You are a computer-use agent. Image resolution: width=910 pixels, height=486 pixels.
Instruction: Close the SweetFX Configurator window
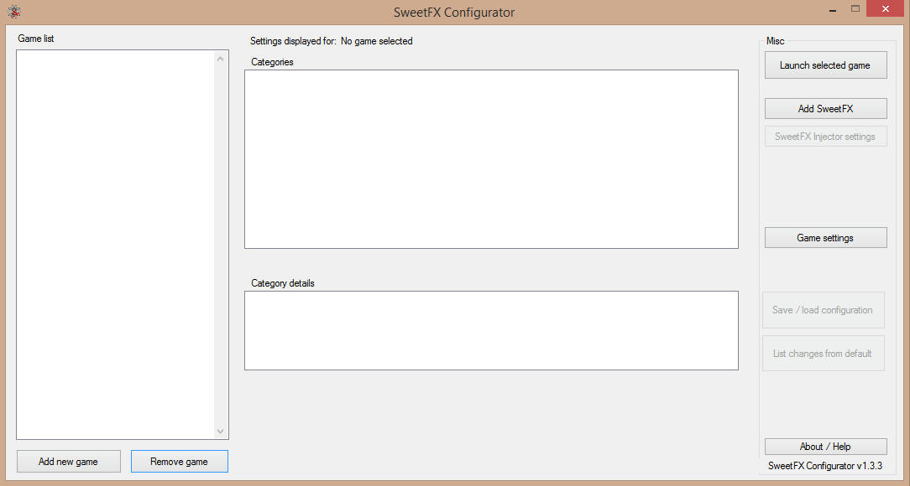point(886,8)
